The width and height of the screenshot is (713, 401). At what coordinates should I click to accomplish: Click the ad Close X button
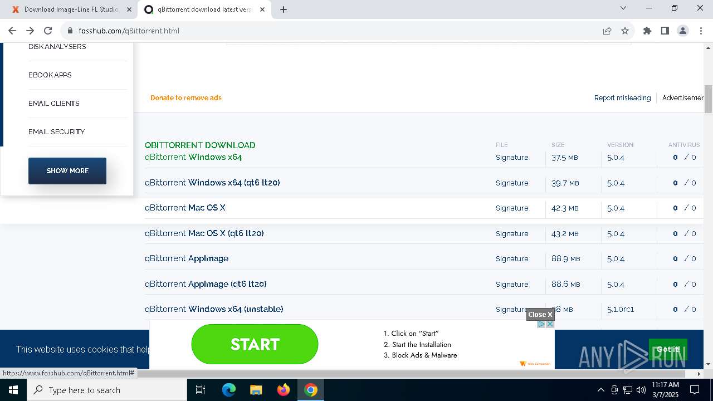pyautogui.click(x=540, y=315)
